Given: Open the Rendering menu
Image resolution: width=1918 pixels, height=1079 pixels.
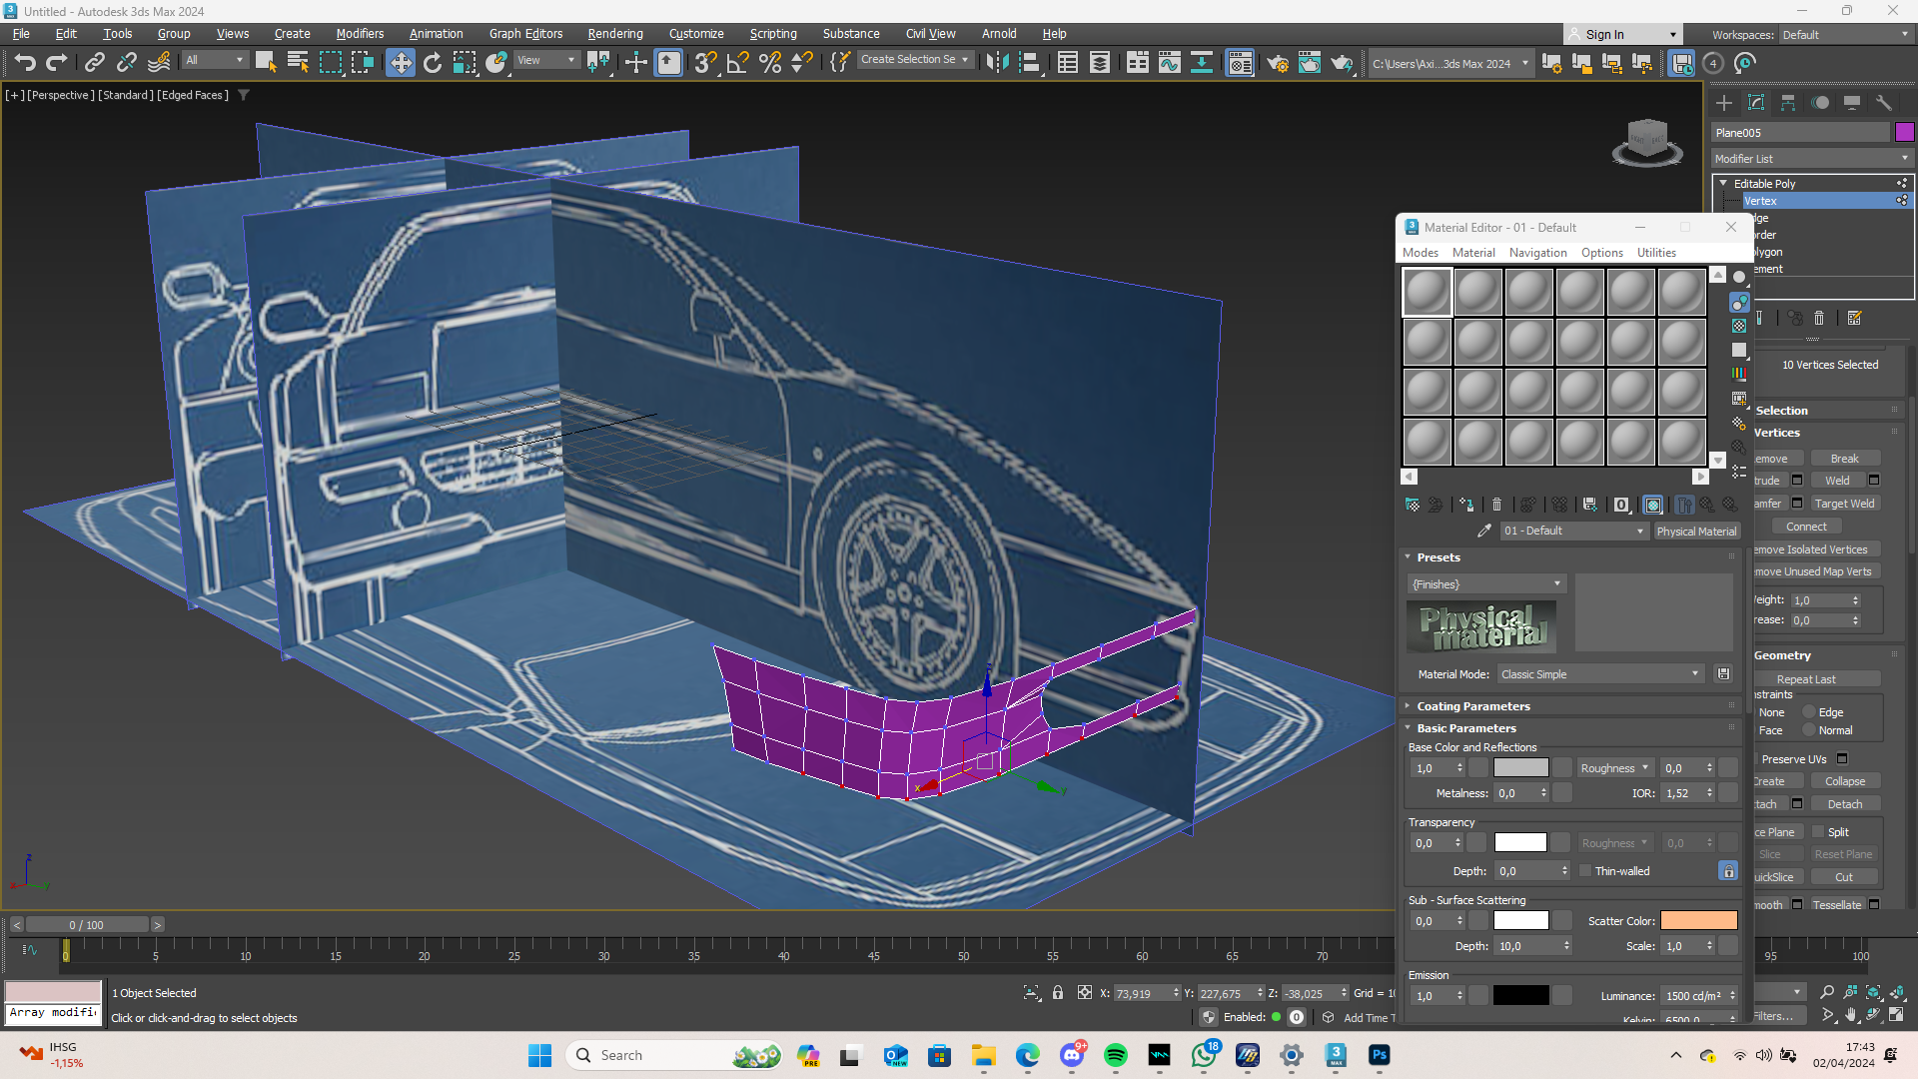Looking at the screenshot, I should (x=614, y=34).
